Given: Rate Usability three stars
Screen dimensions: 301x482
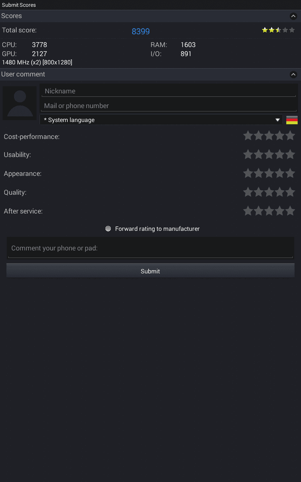Looking at the screenshot, I should click(x=269, y=154).
